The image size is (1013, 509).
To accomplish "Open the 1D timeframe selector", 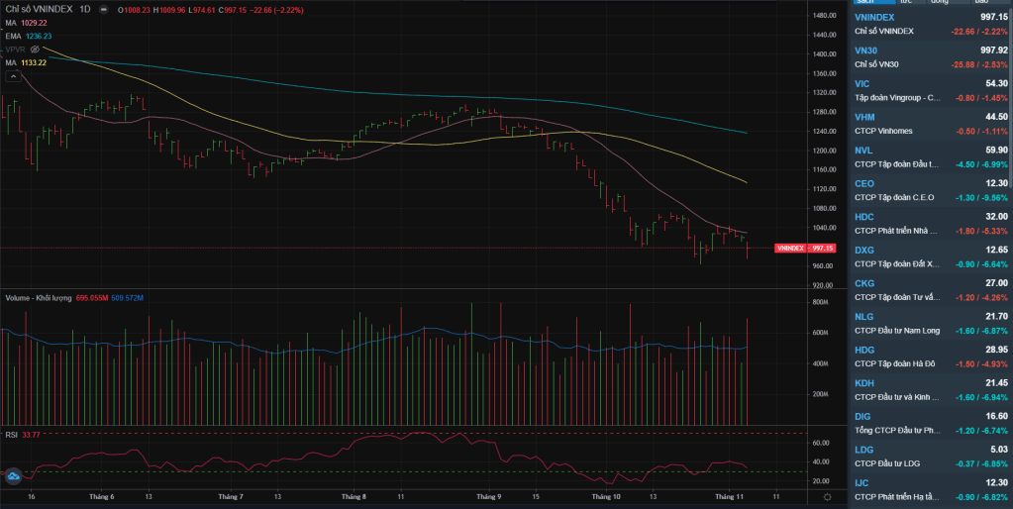I will 84,10.
